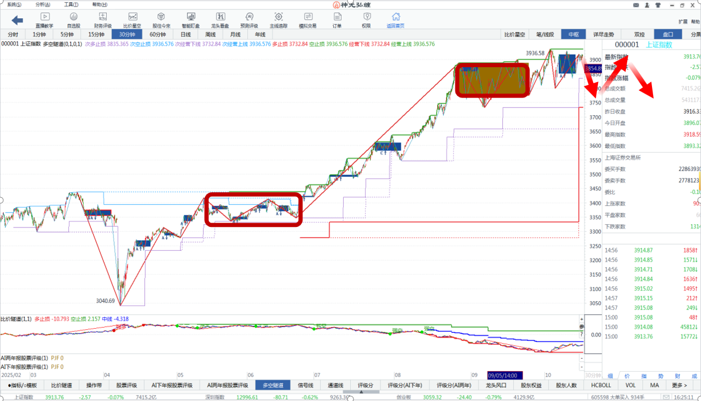Open 直播教学 live teaching icon
Screen dimensions: 701x401
tap(45, 20)
